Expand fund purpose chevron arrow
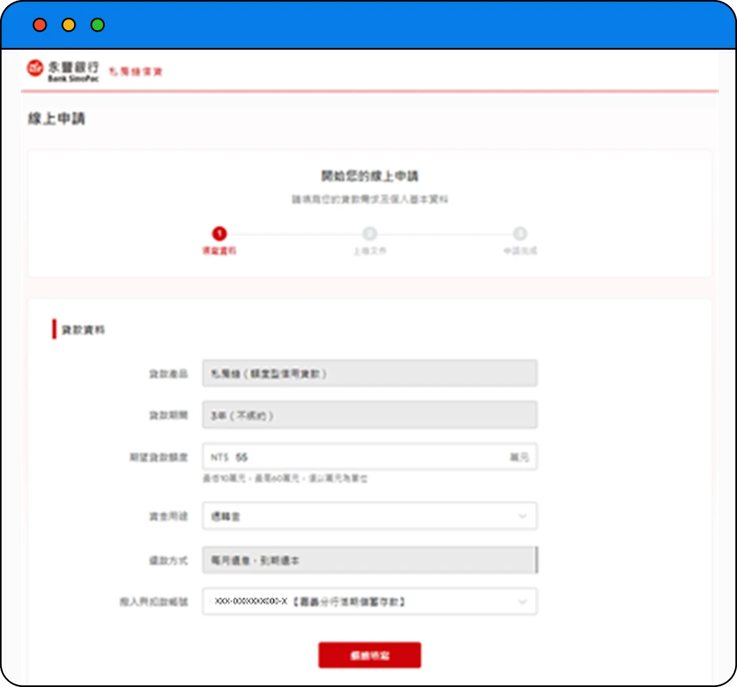Viewport: 737px width, 687px height. point(522,516)
